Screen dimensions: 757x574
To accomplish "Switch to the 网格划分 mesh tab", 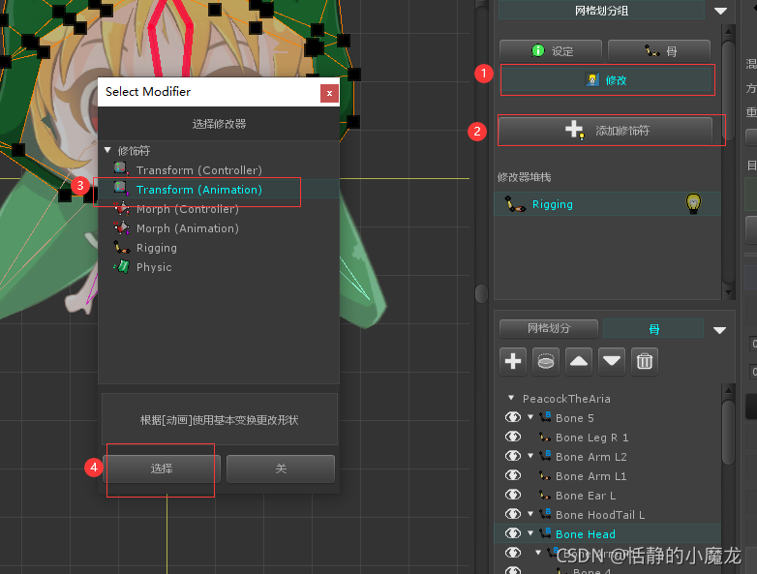I will pos(549,328).
